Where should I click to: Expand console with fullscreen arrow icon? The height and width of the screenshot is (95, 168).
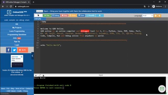coord(40,75)
